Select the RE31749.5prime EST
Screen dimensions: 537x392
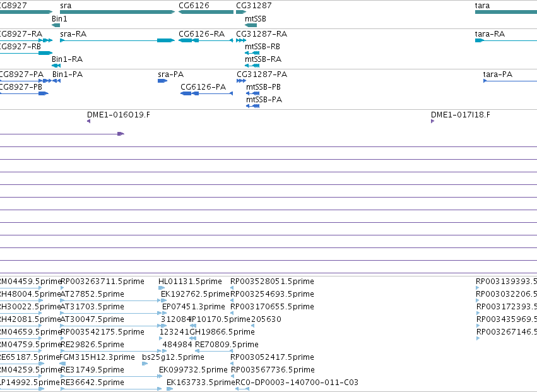pyautogui.click(x=111, y=376)
